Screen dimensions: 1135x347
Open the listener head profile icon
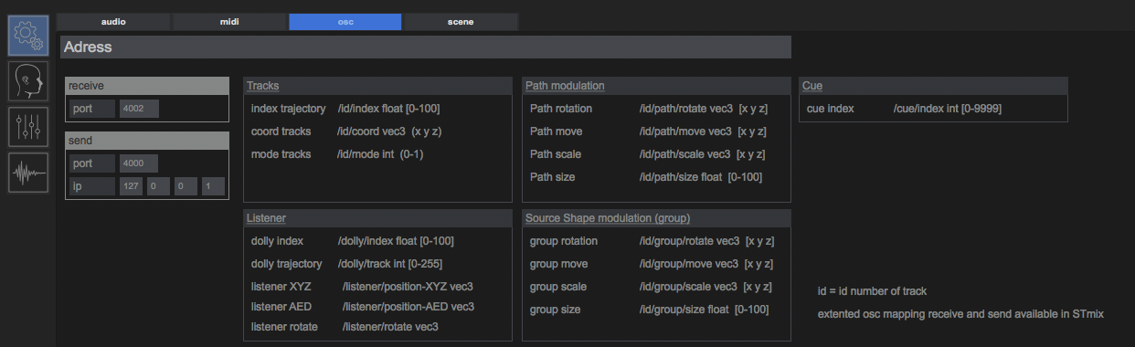point(28,81)
